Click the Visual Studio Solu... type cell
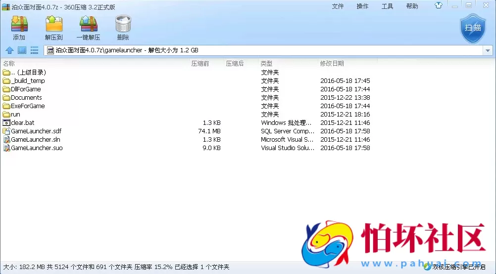 [x=288, y=148]
